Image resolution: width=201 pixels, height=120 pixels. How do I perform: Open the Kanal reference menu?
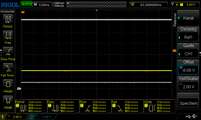188,18
